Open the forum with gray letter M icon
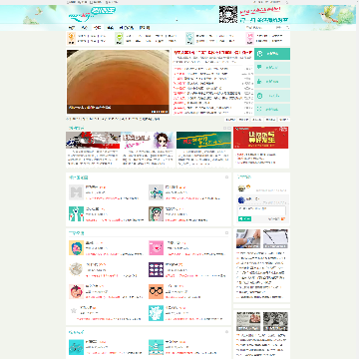Image resolution: width=359 pixels, height=359 pixels. click(x=76, y=192)
